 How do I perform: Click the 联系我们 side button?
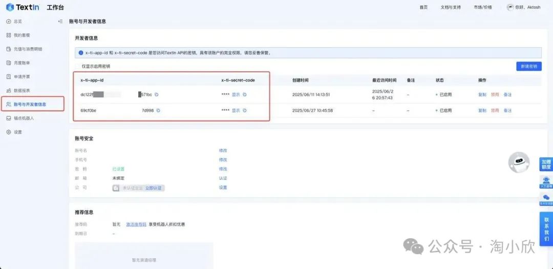pos(546,229)
